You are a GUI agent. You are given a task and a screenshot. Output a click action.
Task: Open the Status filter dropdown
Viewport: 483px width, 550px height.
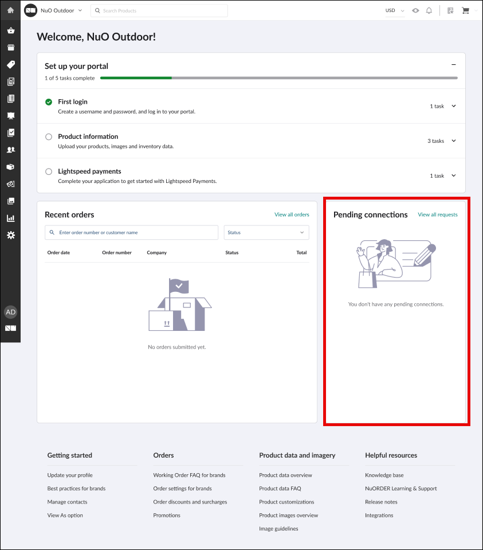tap(266, 232)
